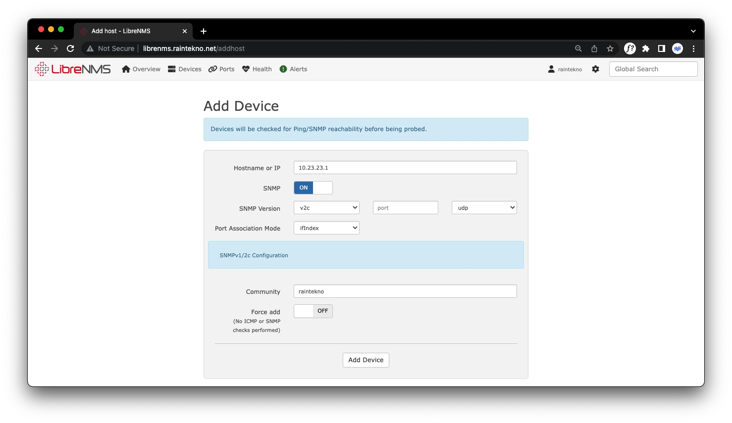Open the browser extensions puzzle icon
The width and height of the screenshot is (732, 423).
click(646, 48)
